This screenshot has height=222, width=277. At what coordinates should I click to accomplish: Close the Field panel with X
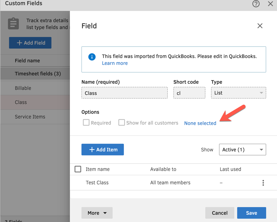[x=260, y=26]
